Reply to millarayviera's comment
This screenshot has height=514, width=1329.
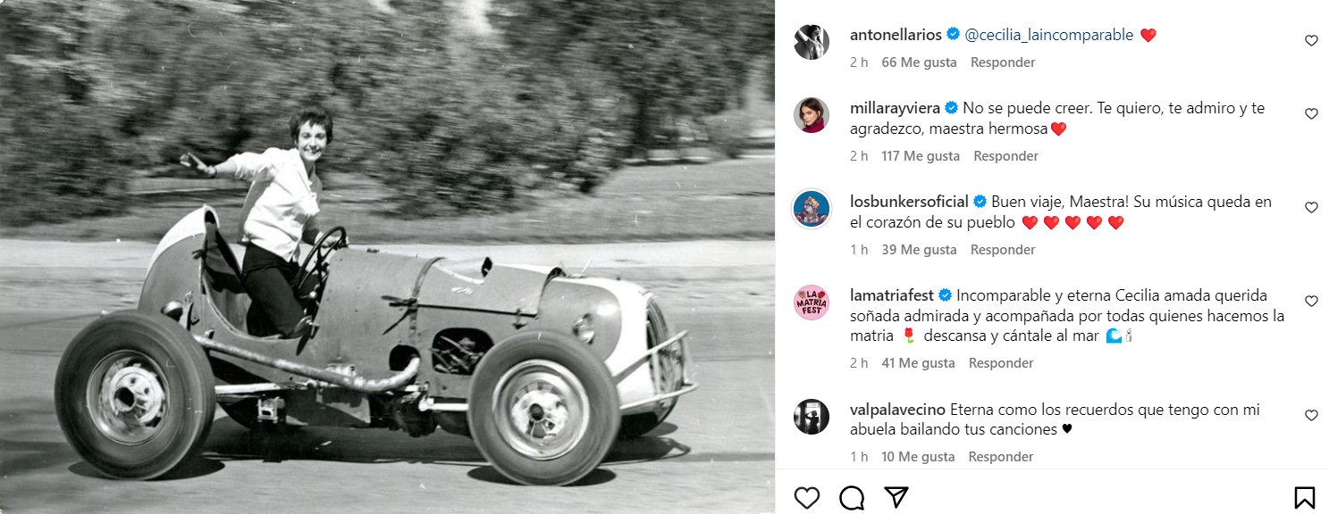(x=1005, y=156)
